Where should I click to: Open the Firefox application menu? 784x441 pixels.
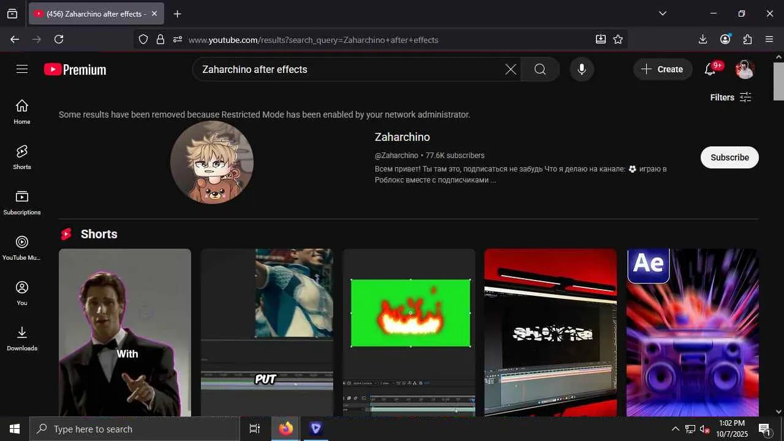[770, 39]
